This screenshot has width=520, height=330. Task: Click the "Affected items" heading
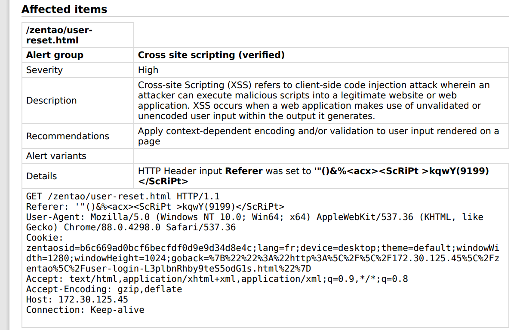(x=64, y=9)
